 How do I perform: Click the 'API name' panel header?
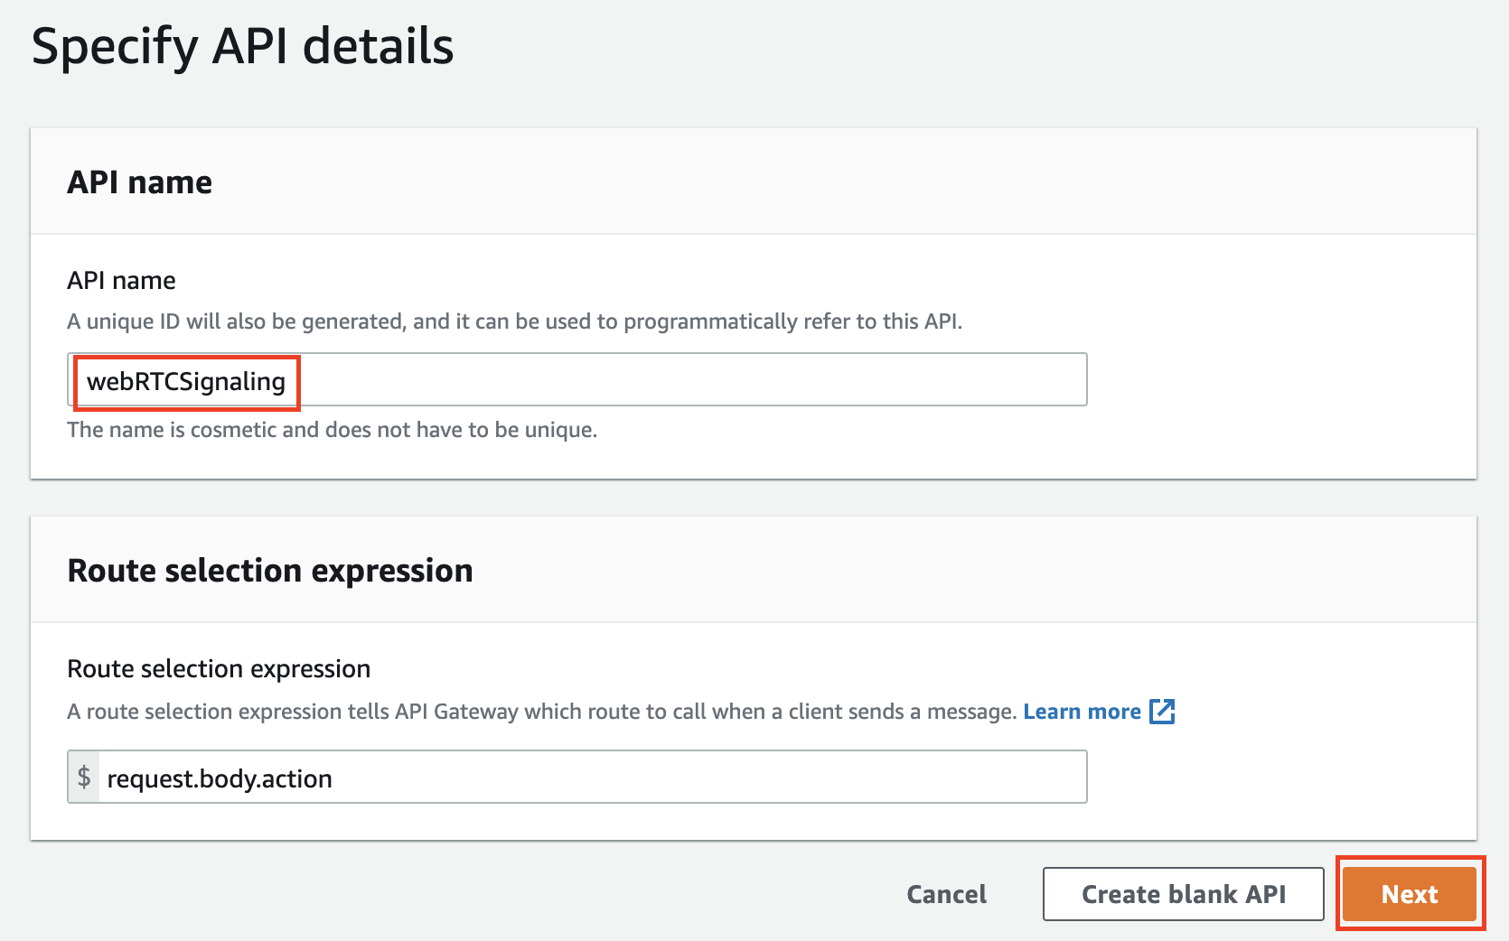click(139, 182)
